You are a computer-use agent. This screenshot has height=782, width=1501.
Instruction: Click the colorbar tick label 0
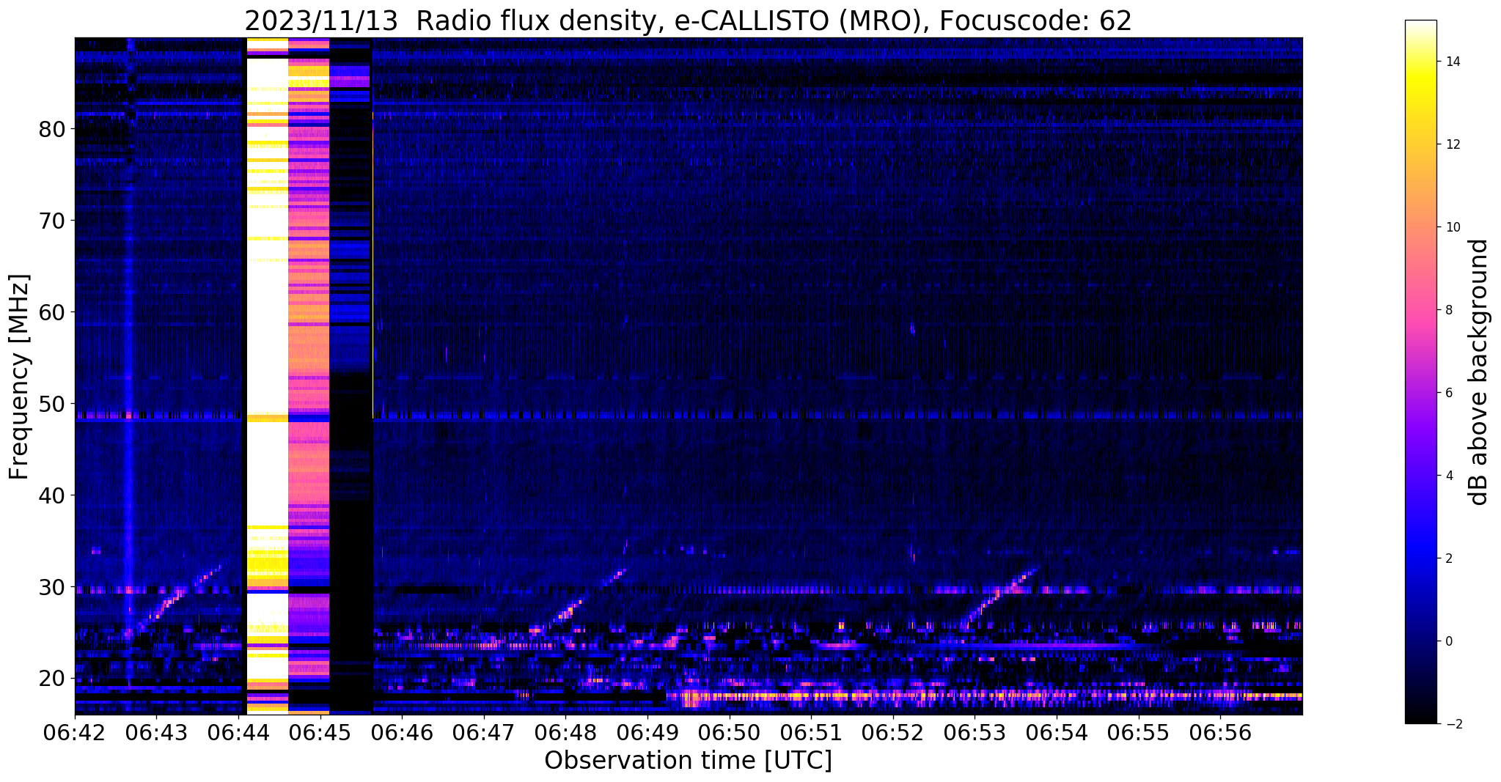[1448, 641]
